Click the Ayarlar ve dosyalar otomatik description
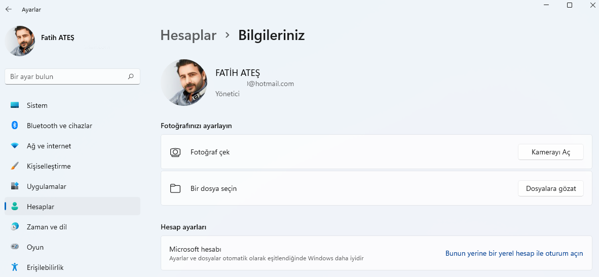This screenshot has height=277, width=599. pos(266,258)
